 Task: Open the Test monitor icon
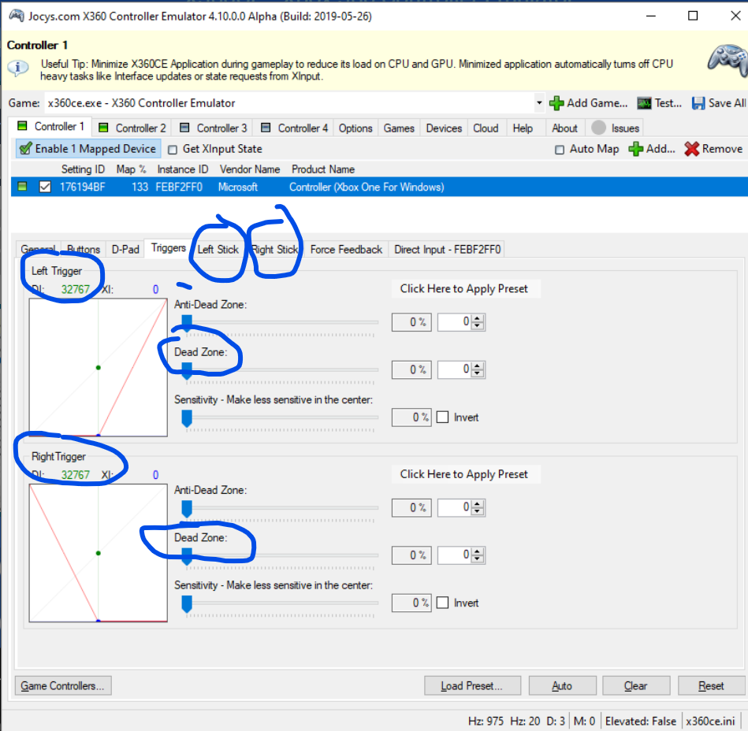click(x=644, y=103)
